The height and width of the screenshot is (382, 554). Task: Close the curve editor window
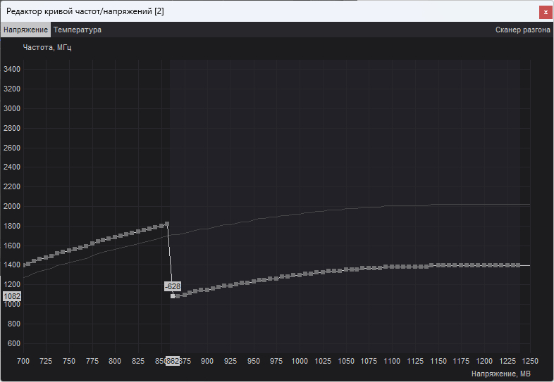click(545, 11)
